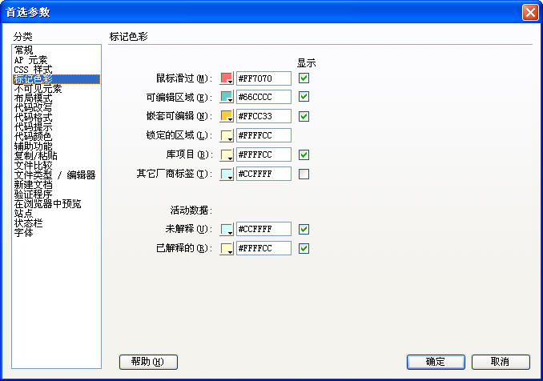Open the 代码颜色 category
Screen dimensions: 543x381
click(x=33, y=137)
